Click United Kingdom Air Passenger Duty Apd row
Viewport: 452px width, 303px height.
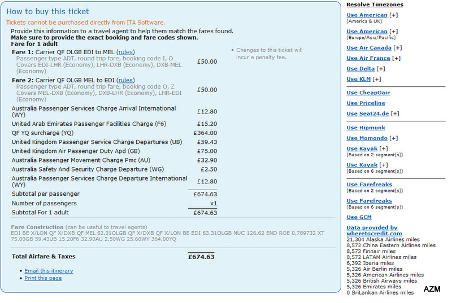click(x=114, y=151)
